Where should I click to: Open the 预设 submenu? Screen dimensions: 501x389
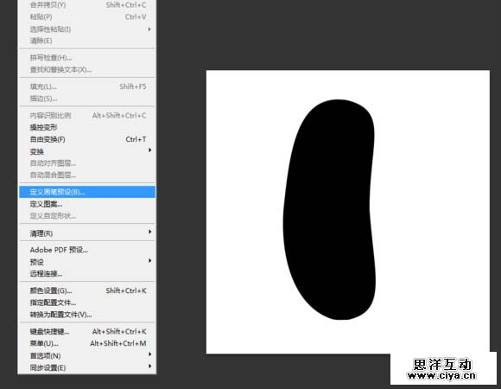click(x=87, y=262)
